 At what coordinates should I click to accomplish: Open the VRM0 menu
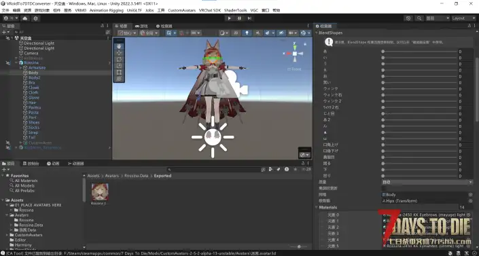tap(81, 10)
